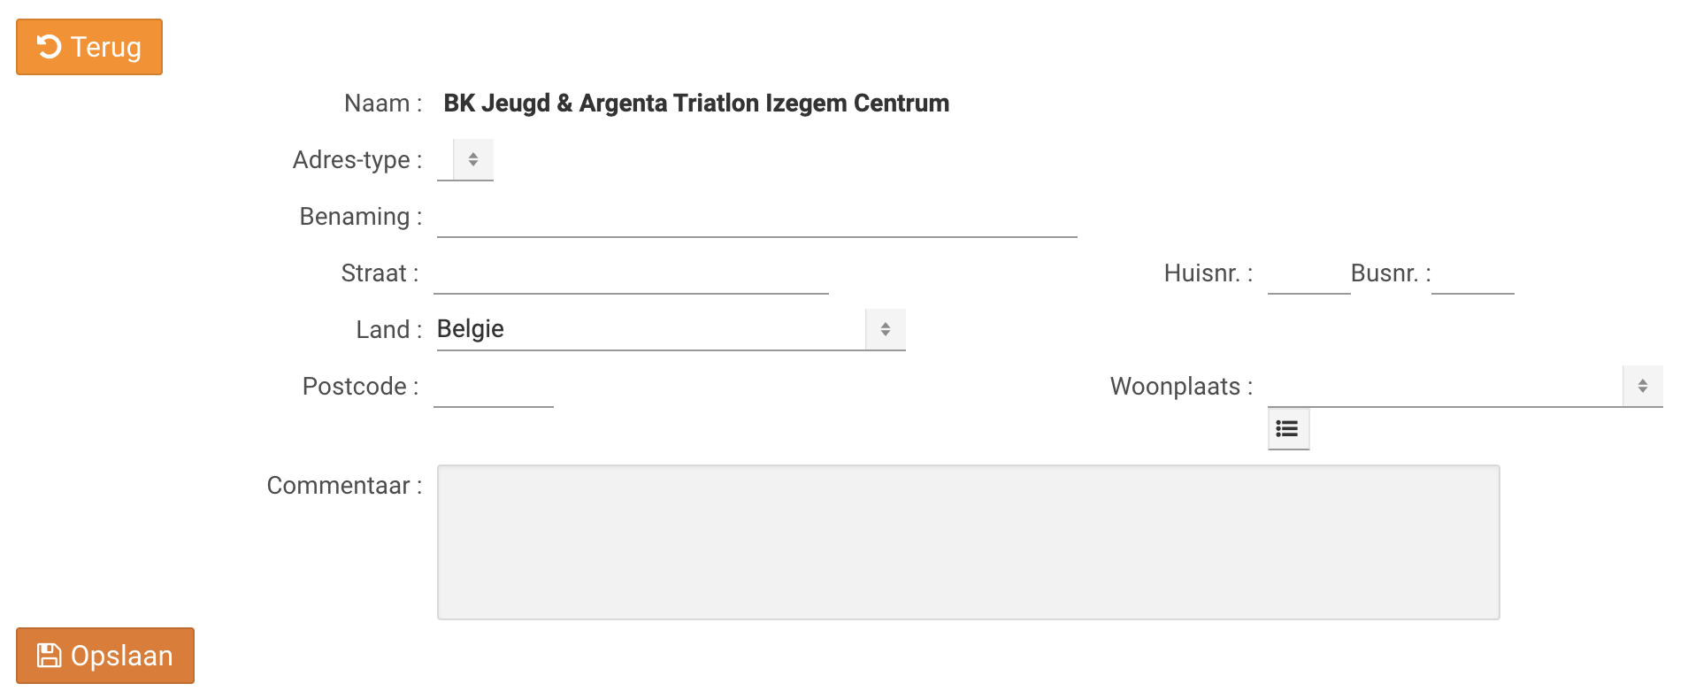Save the form with Opslaan

pyautogui.click(x=105, y=656)
